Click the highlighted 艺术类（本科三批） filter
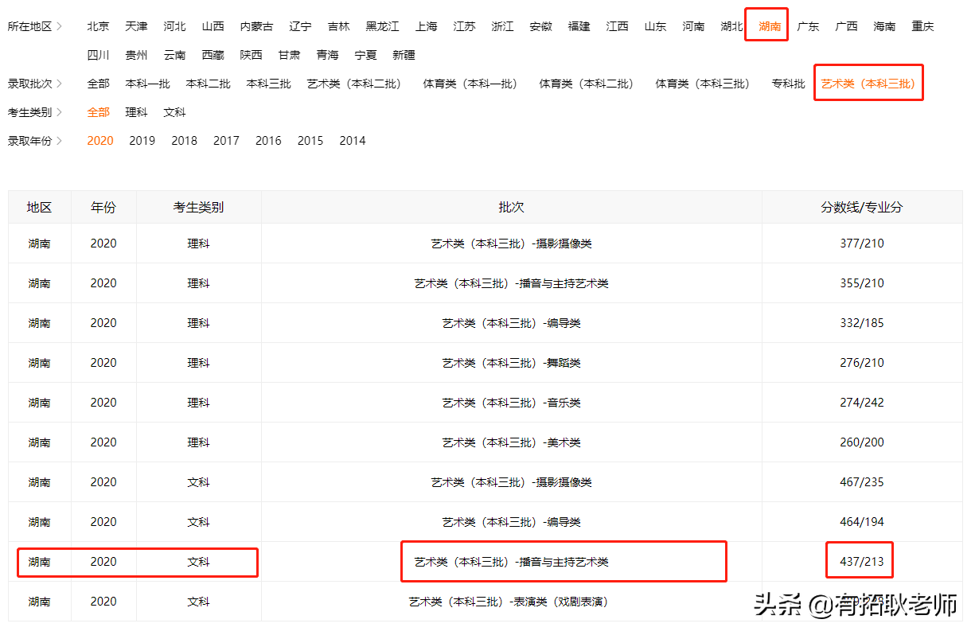 [868, 83]
